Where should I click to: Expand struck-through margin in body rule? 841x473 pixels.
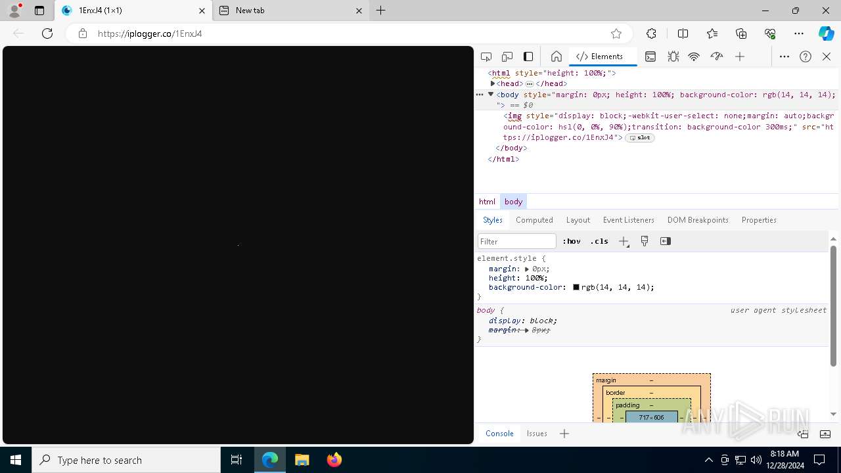coord(527,330)
